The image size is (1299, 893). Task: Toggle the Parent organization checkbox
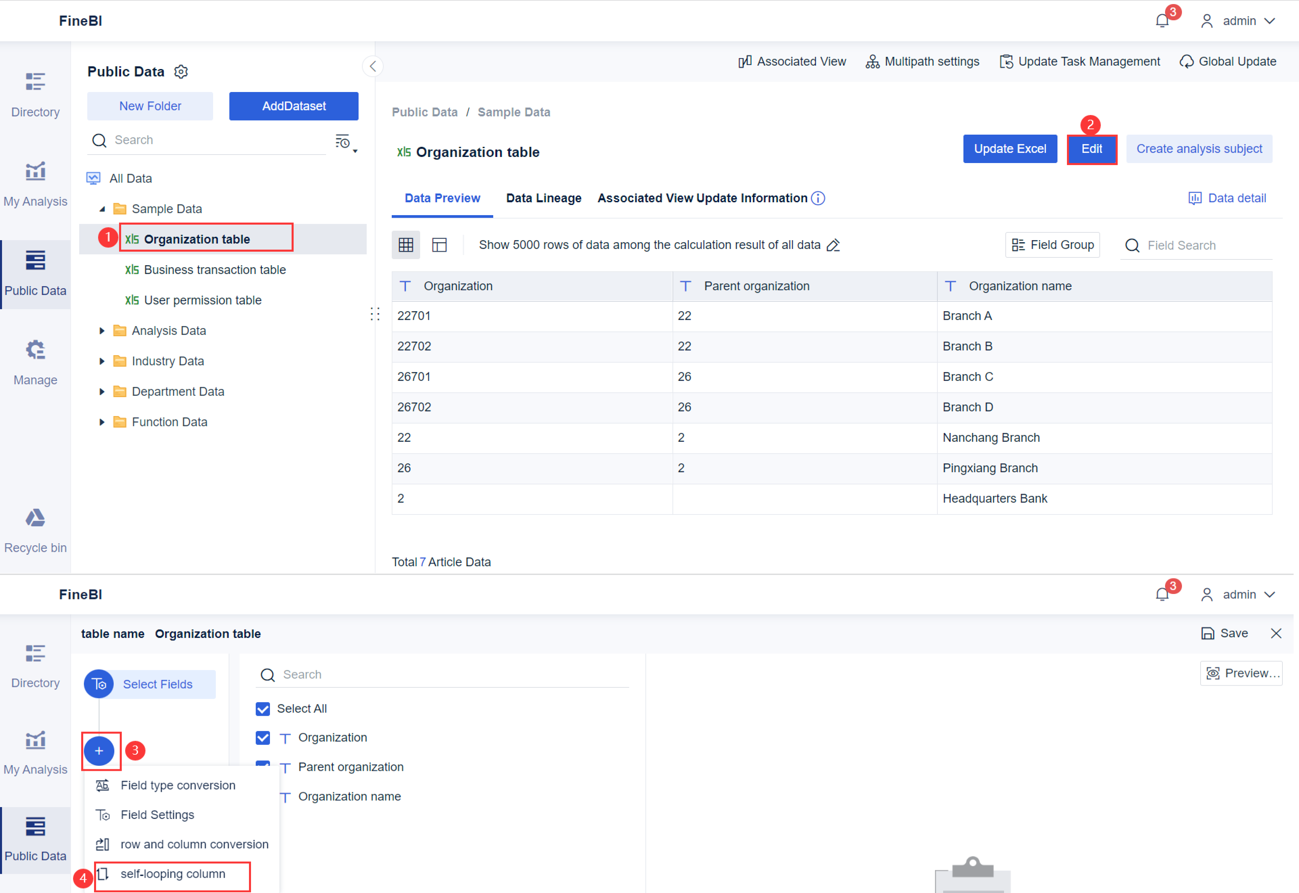pos(263,766)
